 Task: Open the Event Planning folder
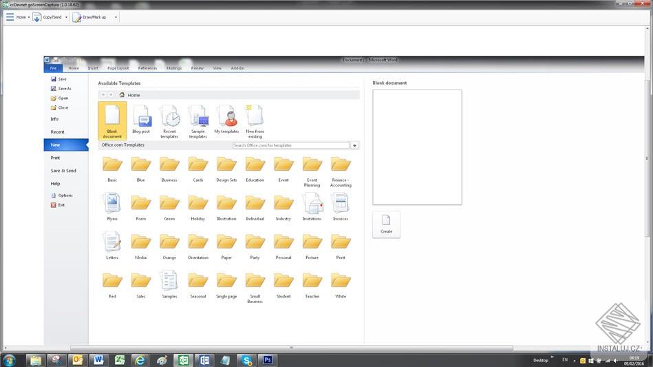tap(312, 171)
